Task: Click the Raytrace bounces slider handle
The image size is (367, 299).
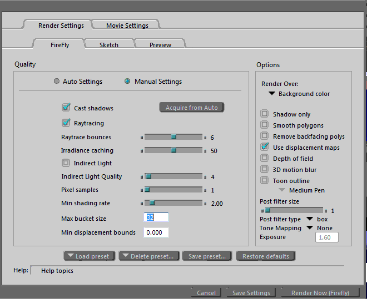Action: coord(173,136)
